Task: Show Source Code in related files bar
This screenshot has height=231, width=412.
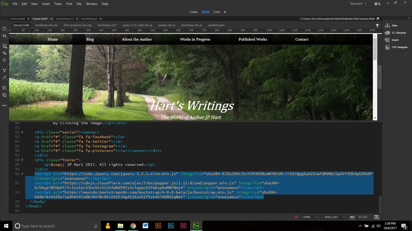Action: point(21,25)
